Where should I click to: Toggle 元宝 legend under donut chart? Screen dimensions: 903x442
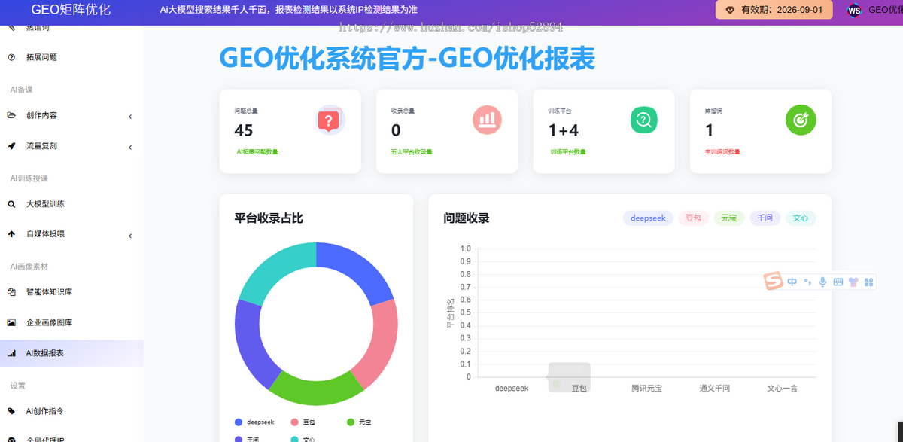(360, 422)
